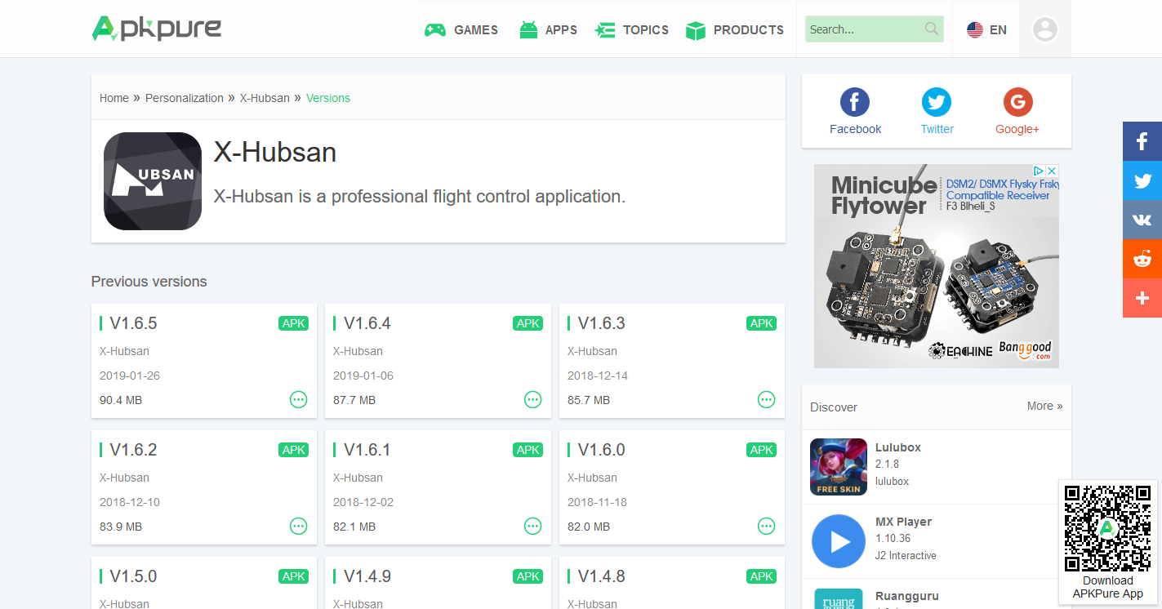
Task: Click APK badge on V1.6.5
Action: click(293, 323)
